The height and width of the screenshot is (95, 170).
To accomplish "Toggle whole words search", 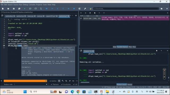I will pyautogui.click(x=77, y=81).
